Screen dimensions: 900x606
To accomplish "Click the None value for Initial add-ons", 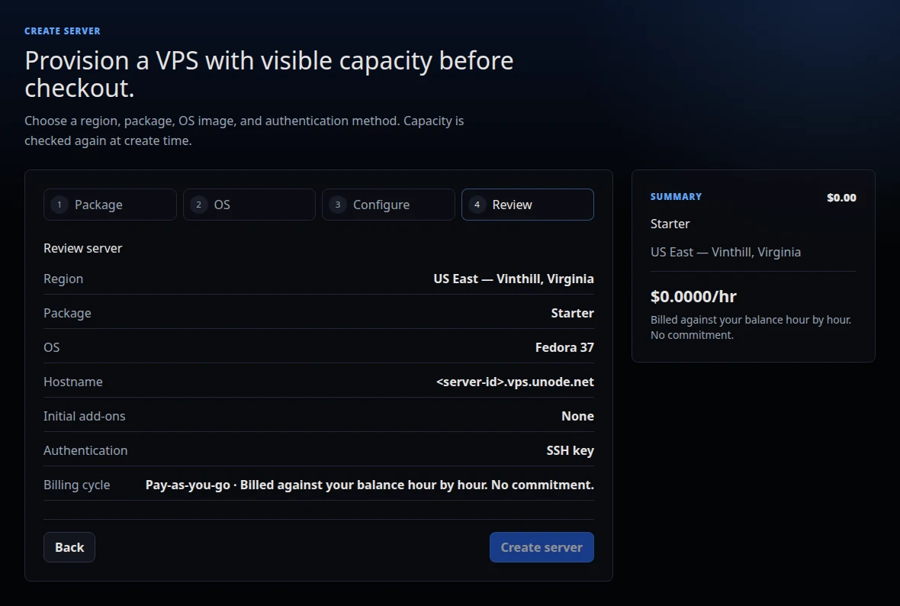I will tap(577, 417).
